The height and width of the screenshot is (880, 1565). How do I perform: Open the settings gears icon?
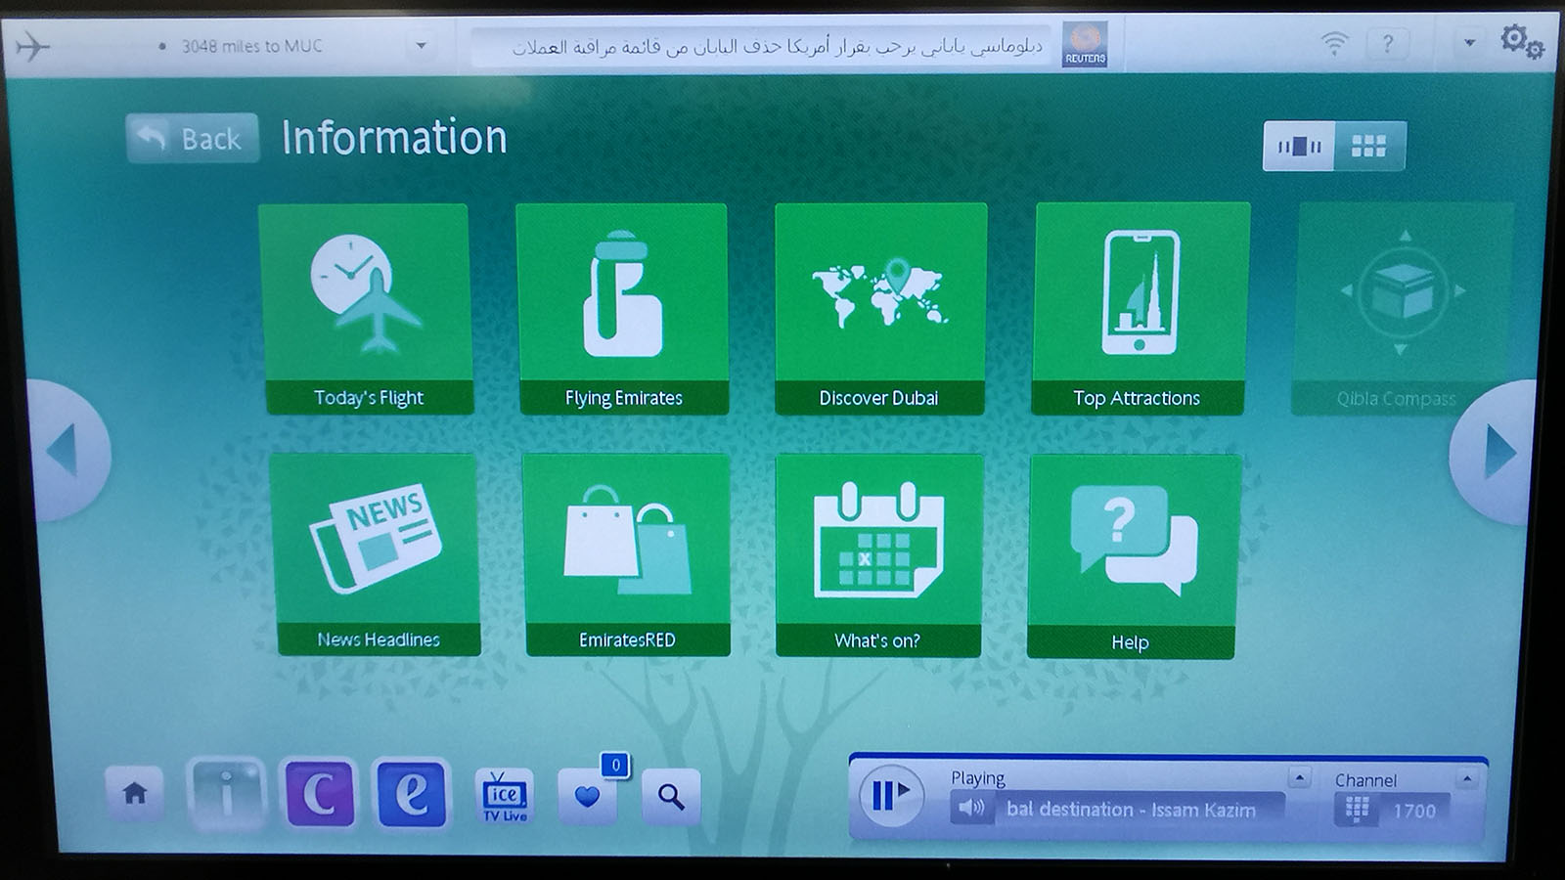point(1522,41)
